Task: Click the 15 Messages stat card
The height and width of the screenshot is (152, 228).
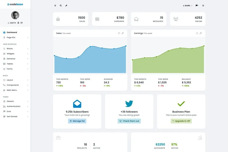Action: tap(149, 19)
